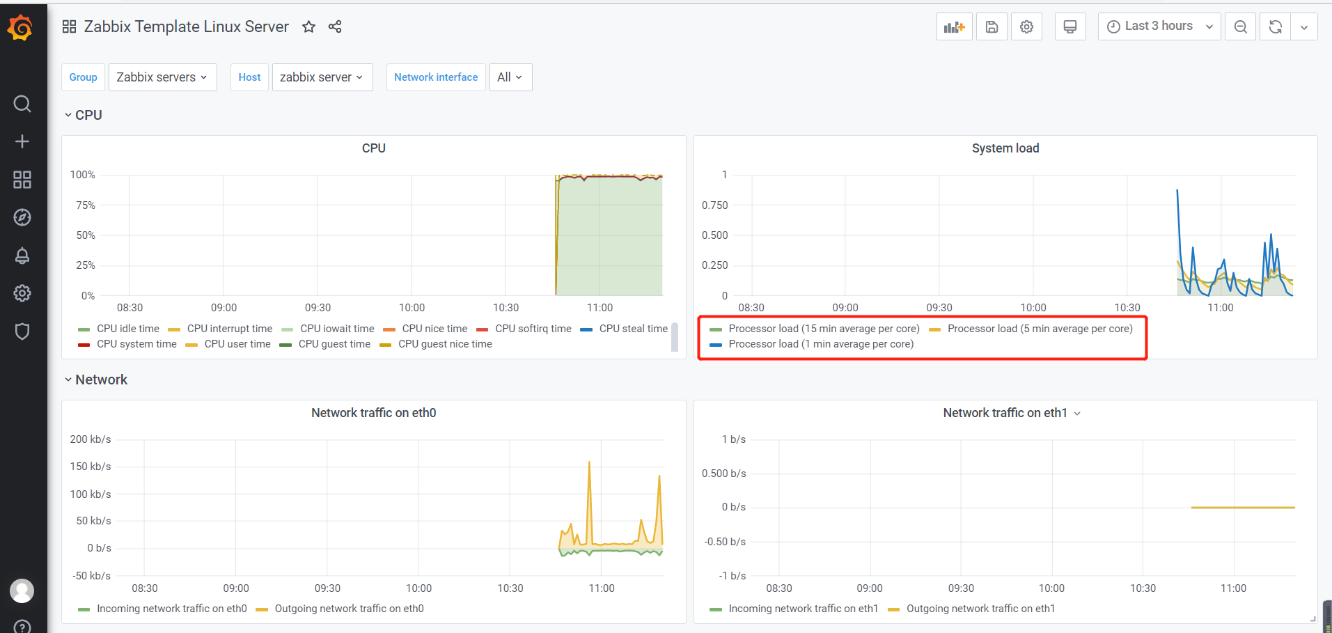Open the Network interface All dropdown

point(510,77)
